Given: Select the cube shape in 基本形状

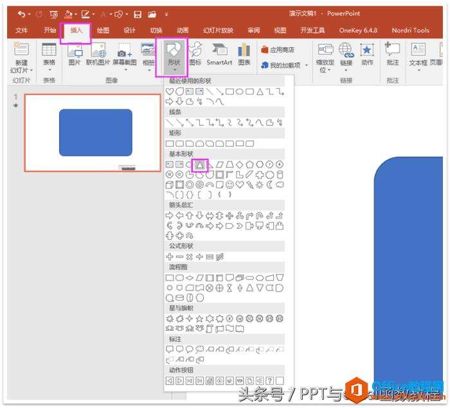Looking at the screenshot, I should tap(170, 185).
